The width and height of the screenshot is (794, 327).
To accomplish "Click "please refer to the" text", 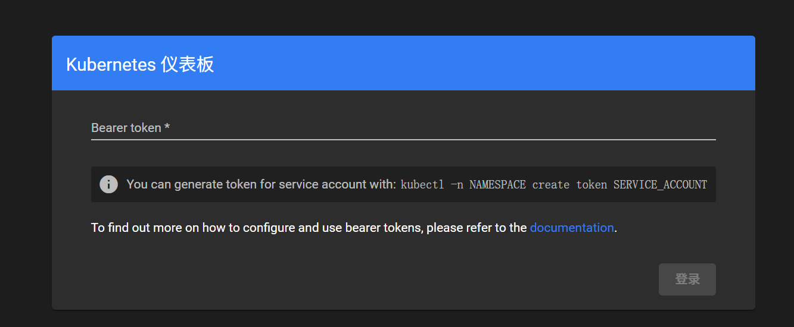I will click(x=477, y=228).
